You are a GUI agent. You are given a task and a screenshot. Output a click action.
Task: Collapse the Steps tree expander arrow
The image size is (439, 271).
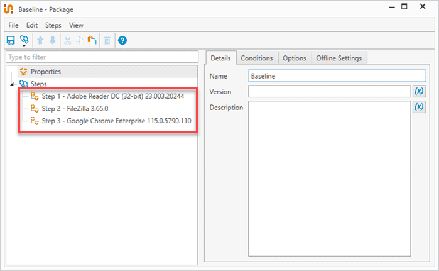pos(12,84)
